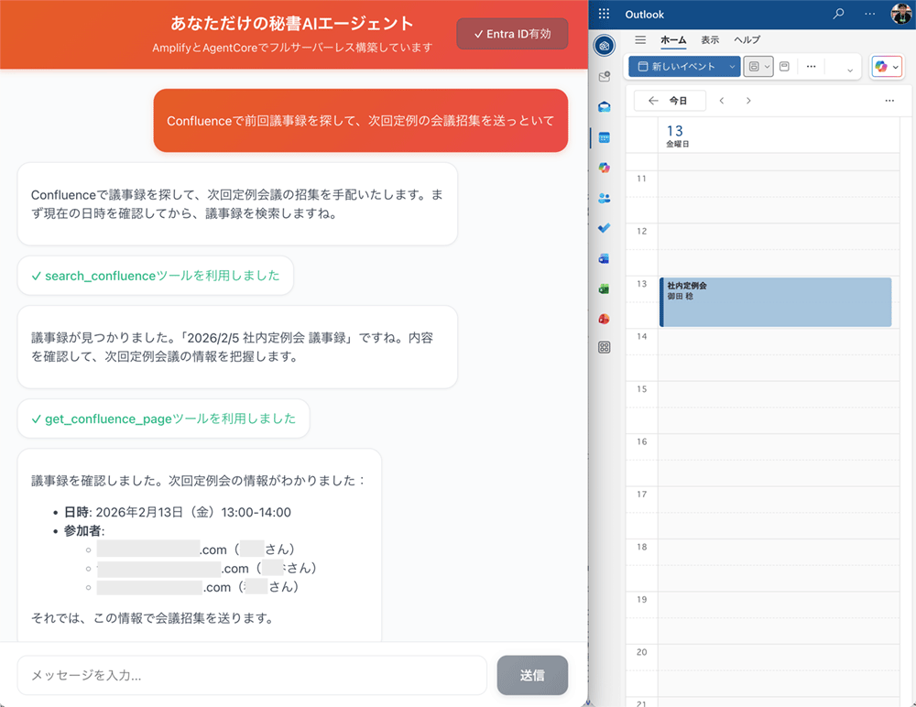Open Excel from the Outlook sidebar
916x707 pixels.
click(x=605, y=288)
